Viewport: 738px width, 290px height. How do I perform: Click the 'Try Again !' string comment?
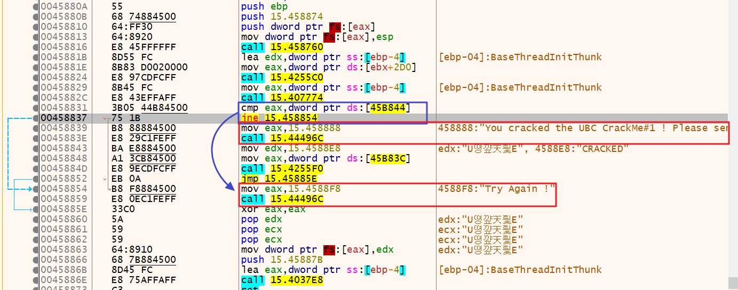pyautogui.click(x=497, y=189)
